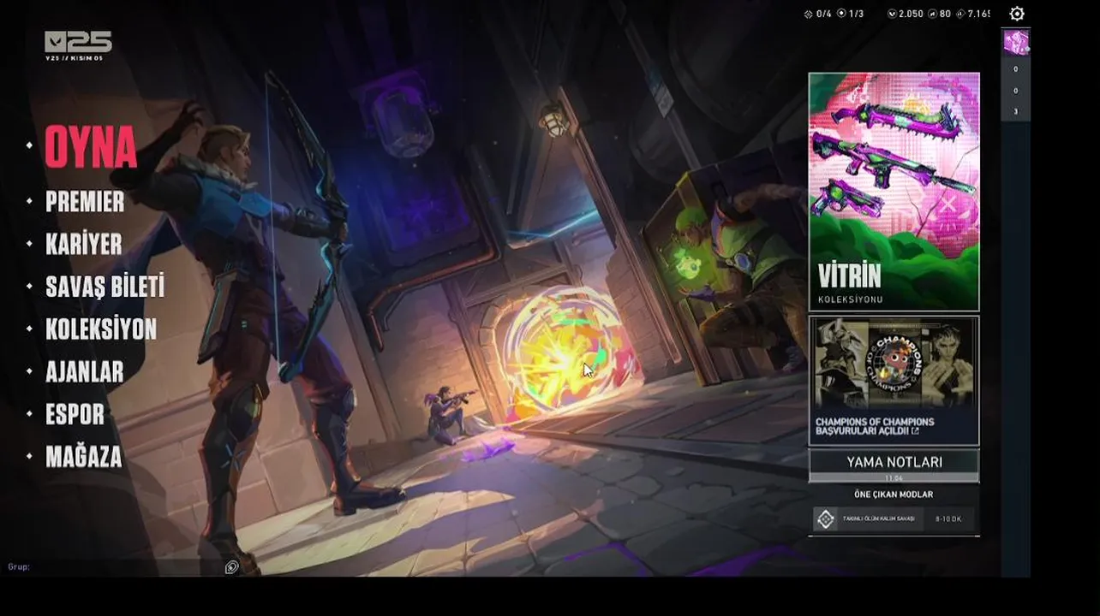Click the 8-10 DK duration label
The width and height of the screenshot is (1100, 616).
pyautogui.click(x=948, y=519)
